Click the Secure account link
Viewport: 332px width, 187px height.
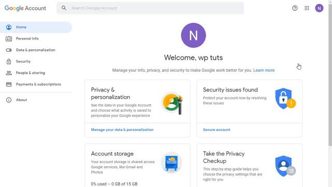[x=216, y=129]
